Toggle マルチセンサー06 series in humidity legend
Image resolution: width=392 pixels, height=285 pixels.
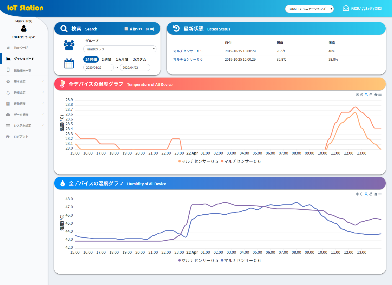click(241, 260)
